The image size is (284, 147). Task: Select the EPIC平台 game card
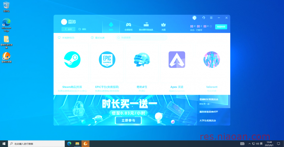(107, 68)
